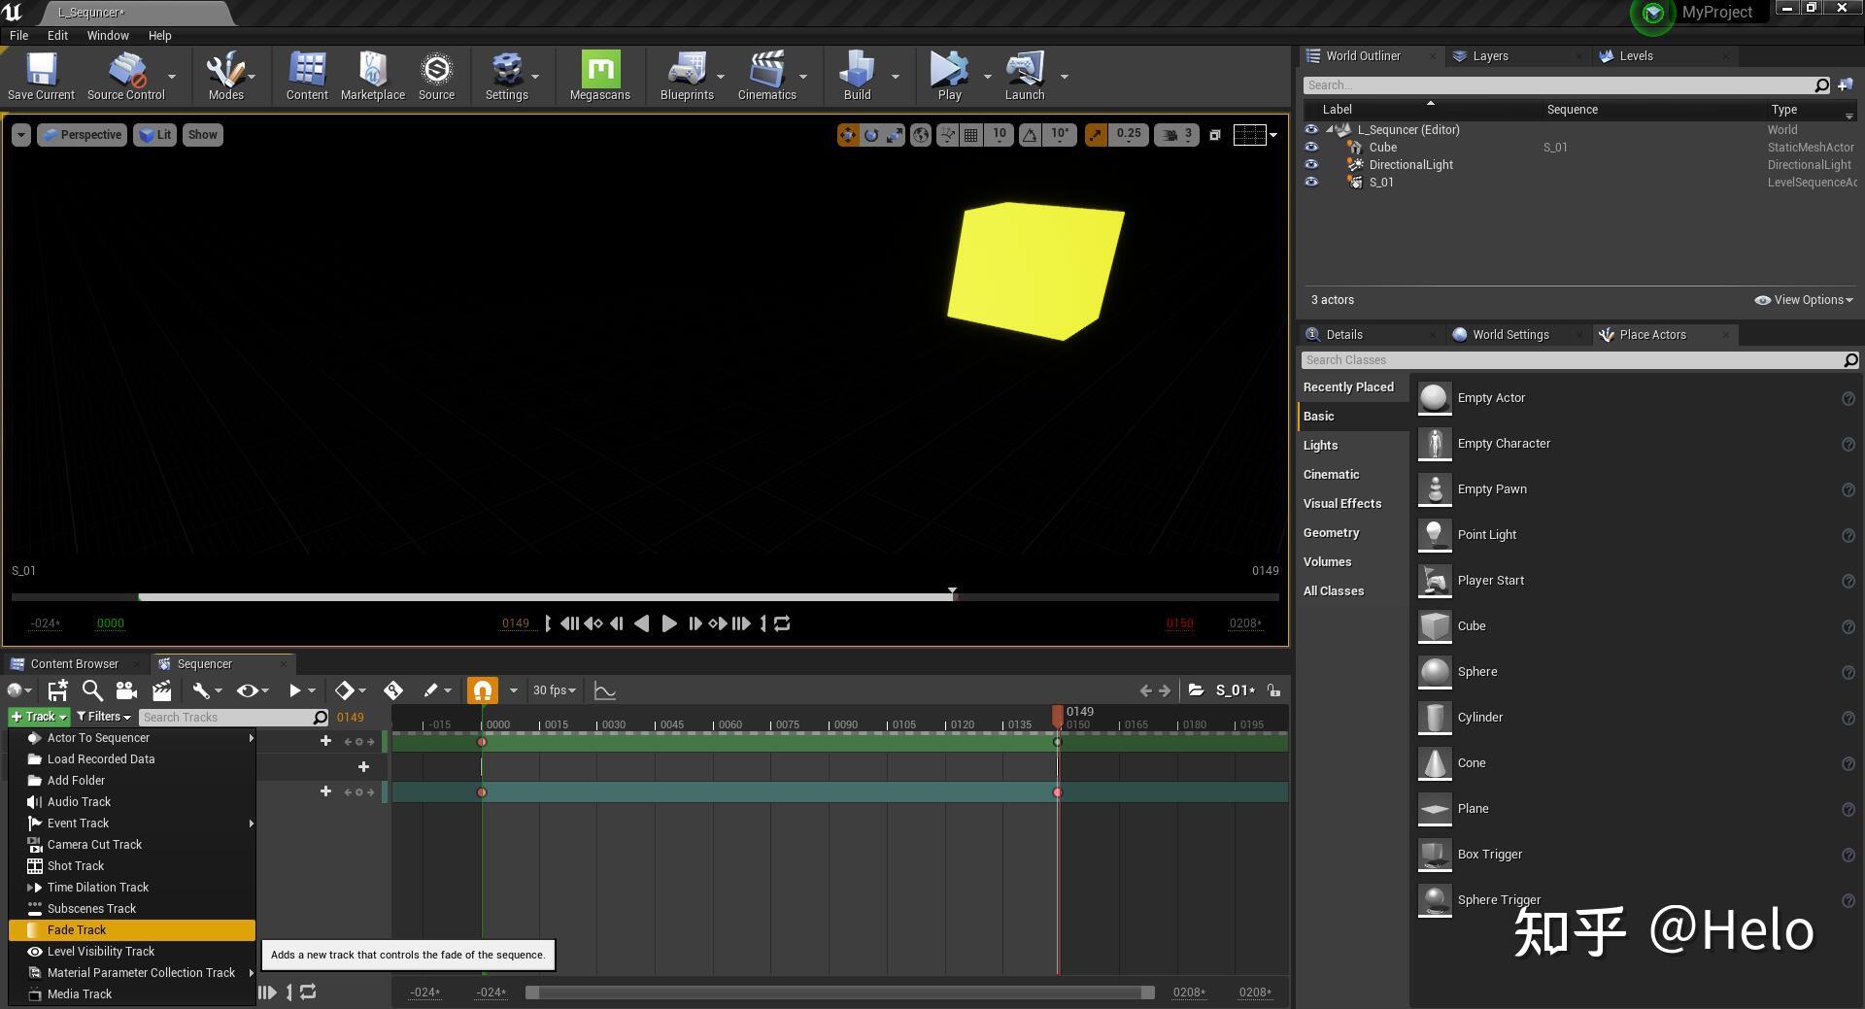Select the Lights category in Place Actors
The height and width of the screenshot is (1009, 1865).
tap(1321, 445)
